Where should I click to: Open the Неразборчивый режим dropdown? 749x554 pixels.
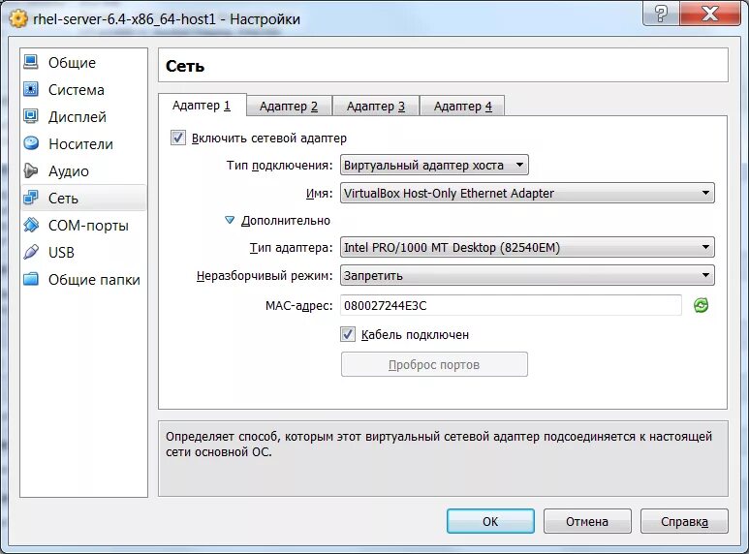coord(527,275)
